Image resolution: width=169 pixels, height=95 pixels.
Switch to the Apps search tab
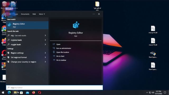click(x=16, y=14)
